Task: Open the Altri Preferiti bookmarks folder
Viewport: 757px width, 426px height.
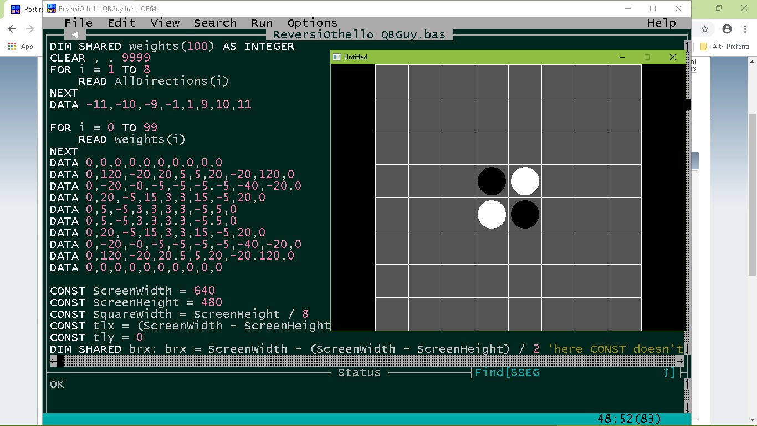Action: click(725, 47)
